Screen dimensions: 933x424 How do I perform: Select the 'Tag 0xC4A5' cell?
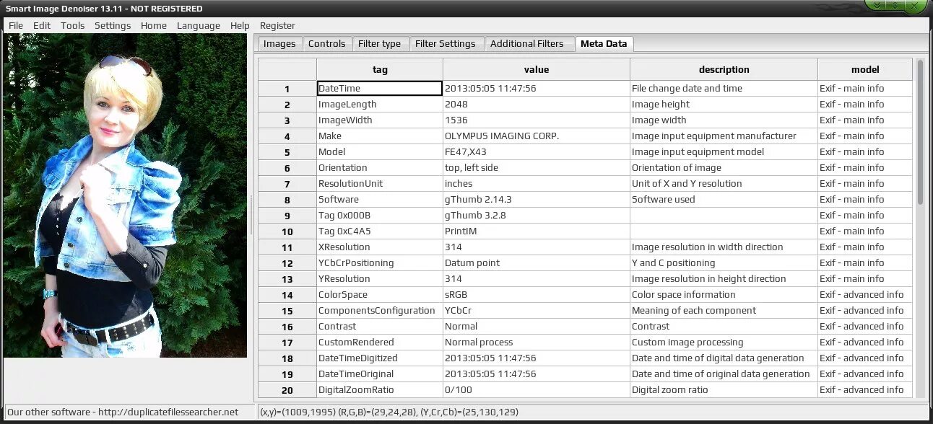click(380, 231)
